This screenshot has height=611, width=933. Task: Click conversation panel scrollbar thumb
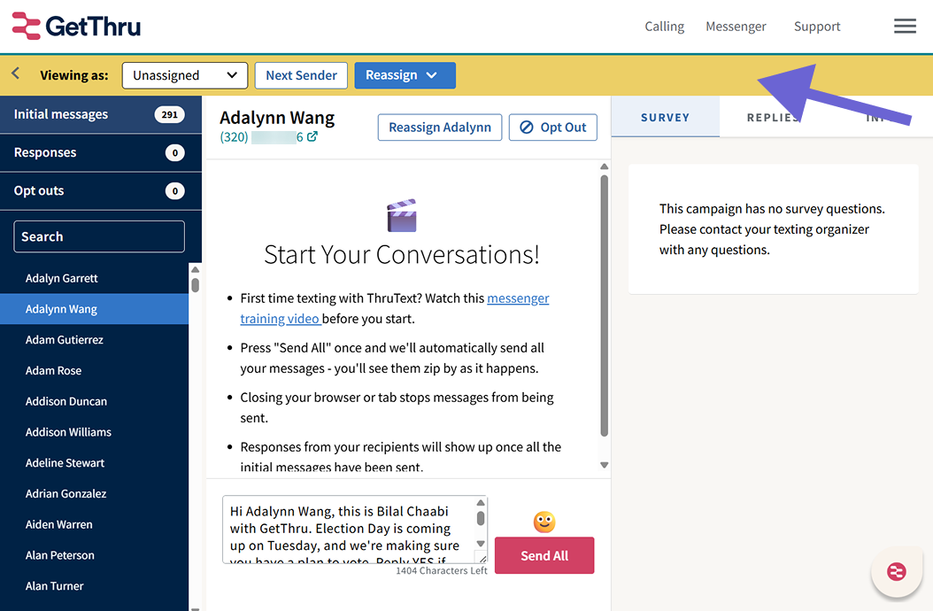pyautogui.click(x=604, y=305)
